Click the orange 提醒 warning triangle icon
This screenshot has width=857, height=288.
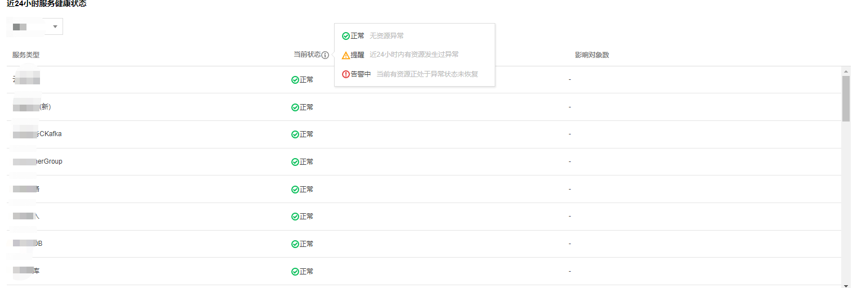click(346, 55)
